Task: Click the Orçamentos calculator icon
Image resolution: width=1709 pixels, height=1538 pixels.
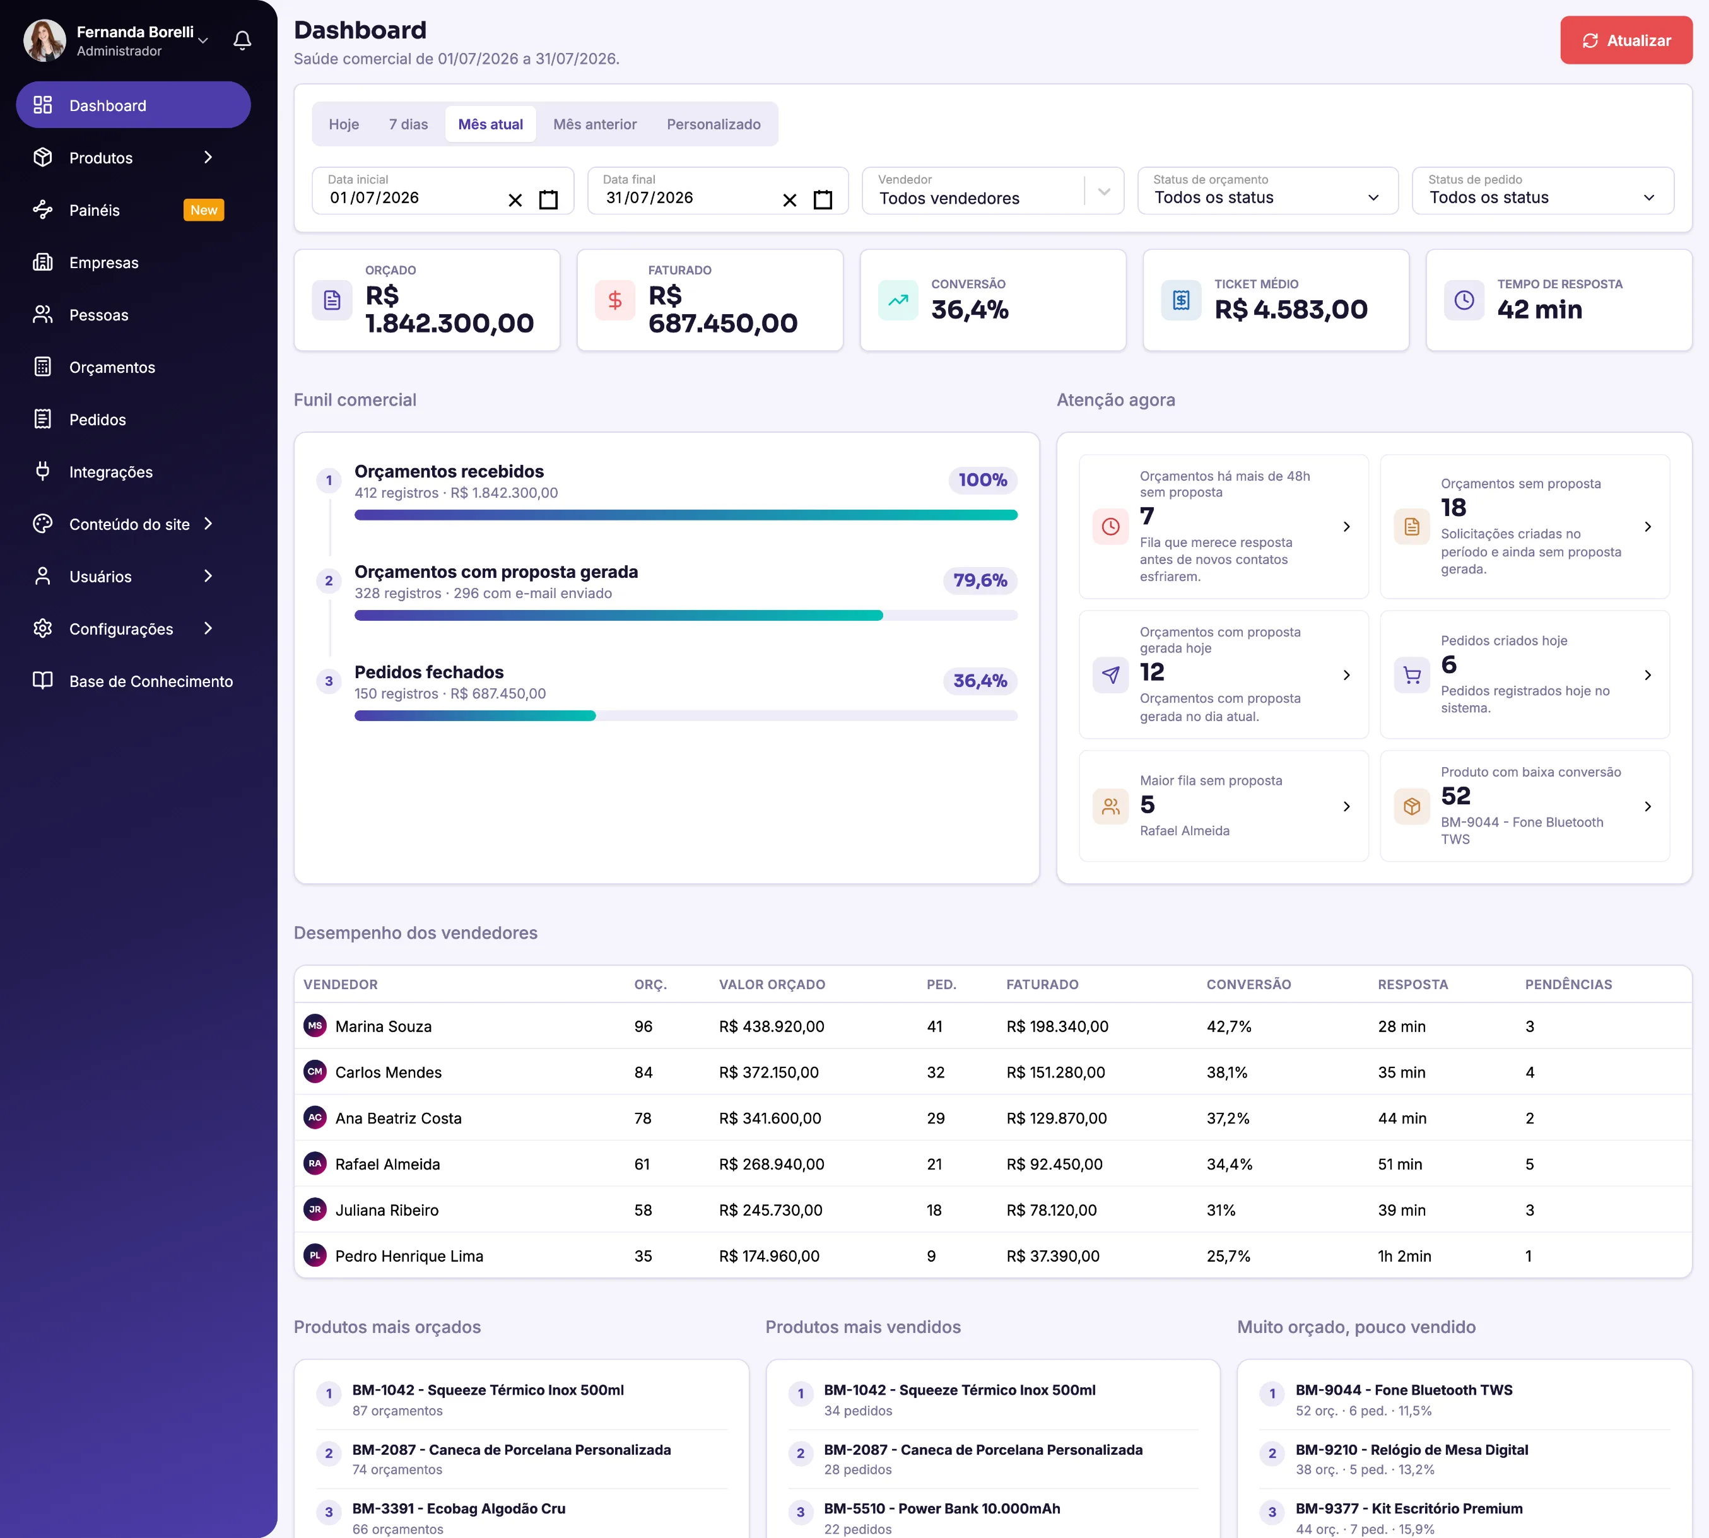Action: [42, 367]
